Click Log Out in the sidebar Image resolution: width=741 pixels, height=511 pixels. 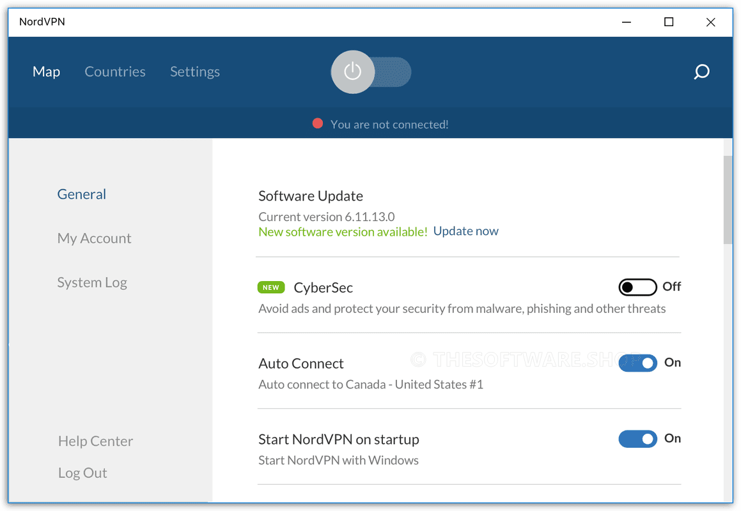click(82, 473)
